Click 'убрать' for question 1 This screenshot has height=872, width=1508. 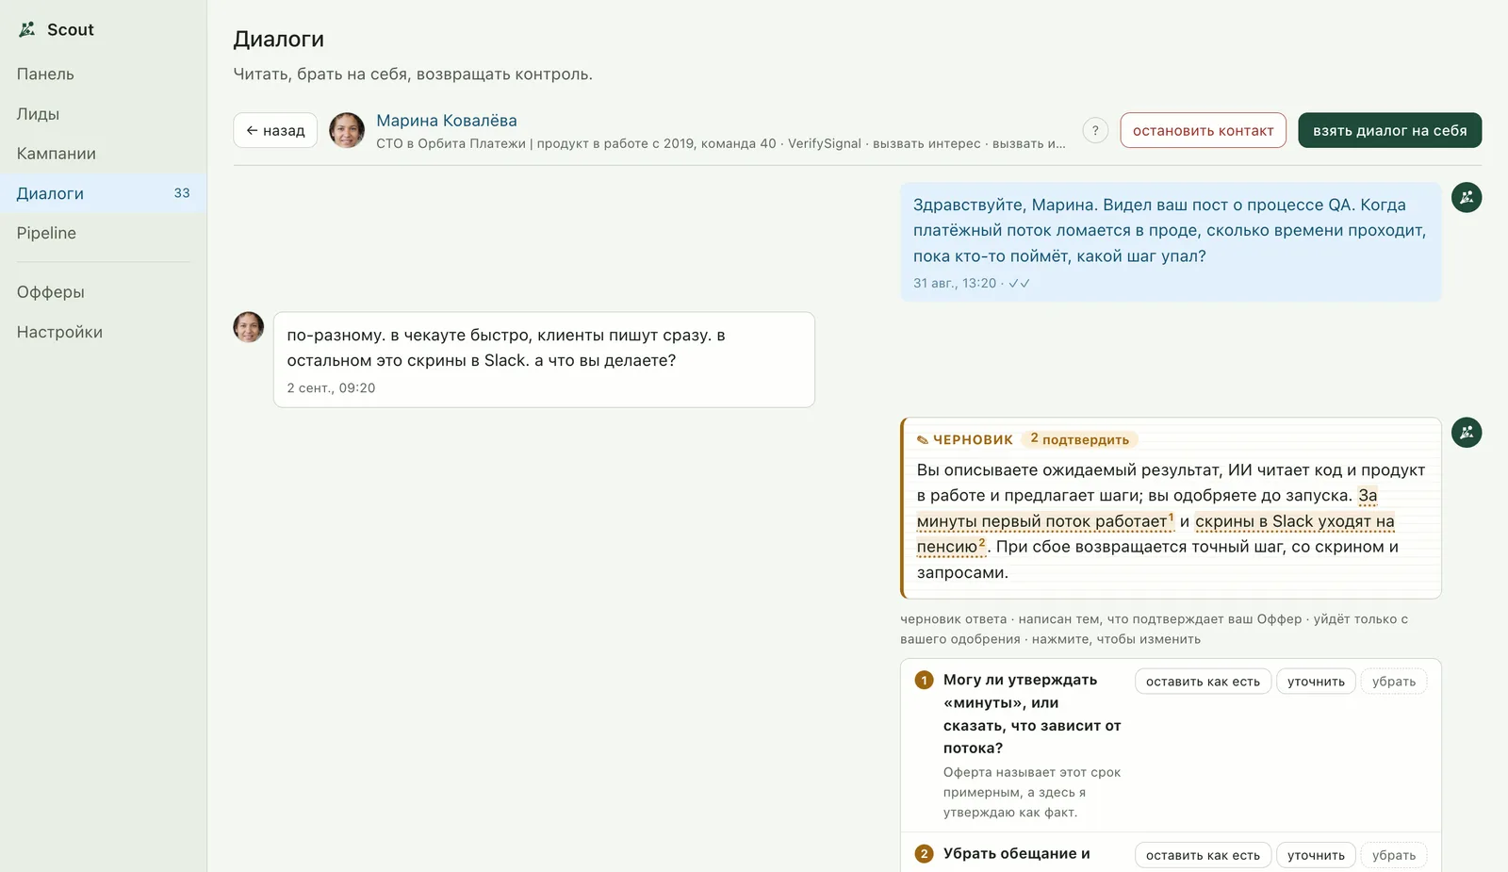tap(1394, 682)
